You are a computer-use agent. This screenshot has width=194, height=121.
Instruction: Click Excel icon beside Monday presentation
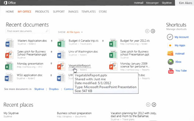coord(9,66)
